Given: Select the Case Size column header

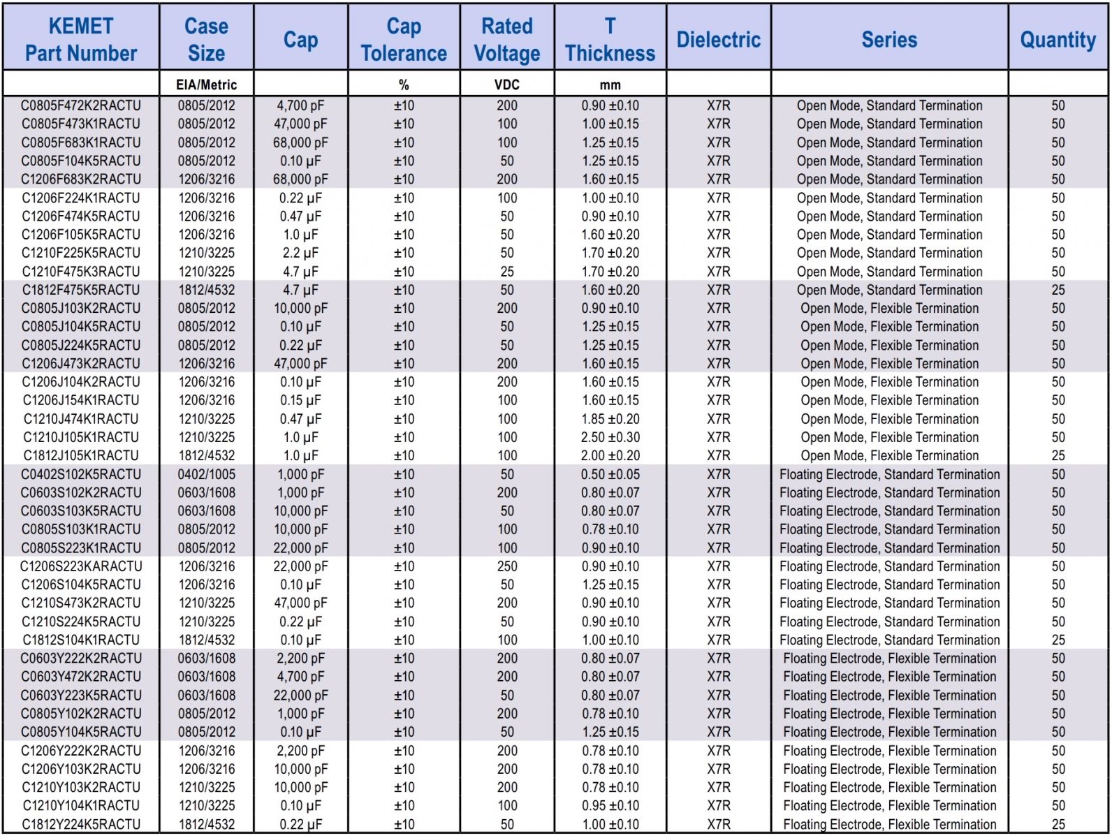Looking at the screenshot, I should pyautogui.click(x=206, y=39).
